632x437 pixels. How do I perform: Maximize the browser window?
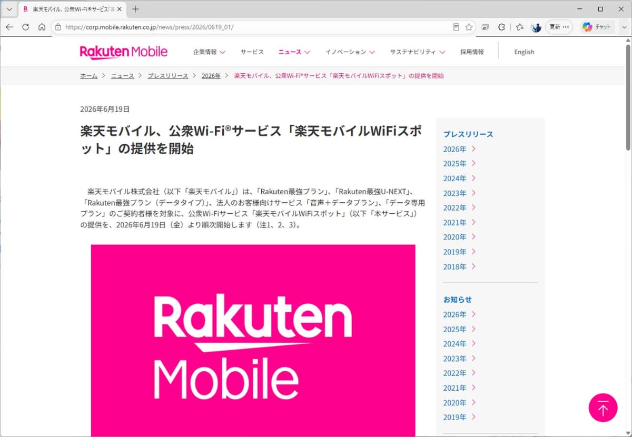tap(600, 9)
